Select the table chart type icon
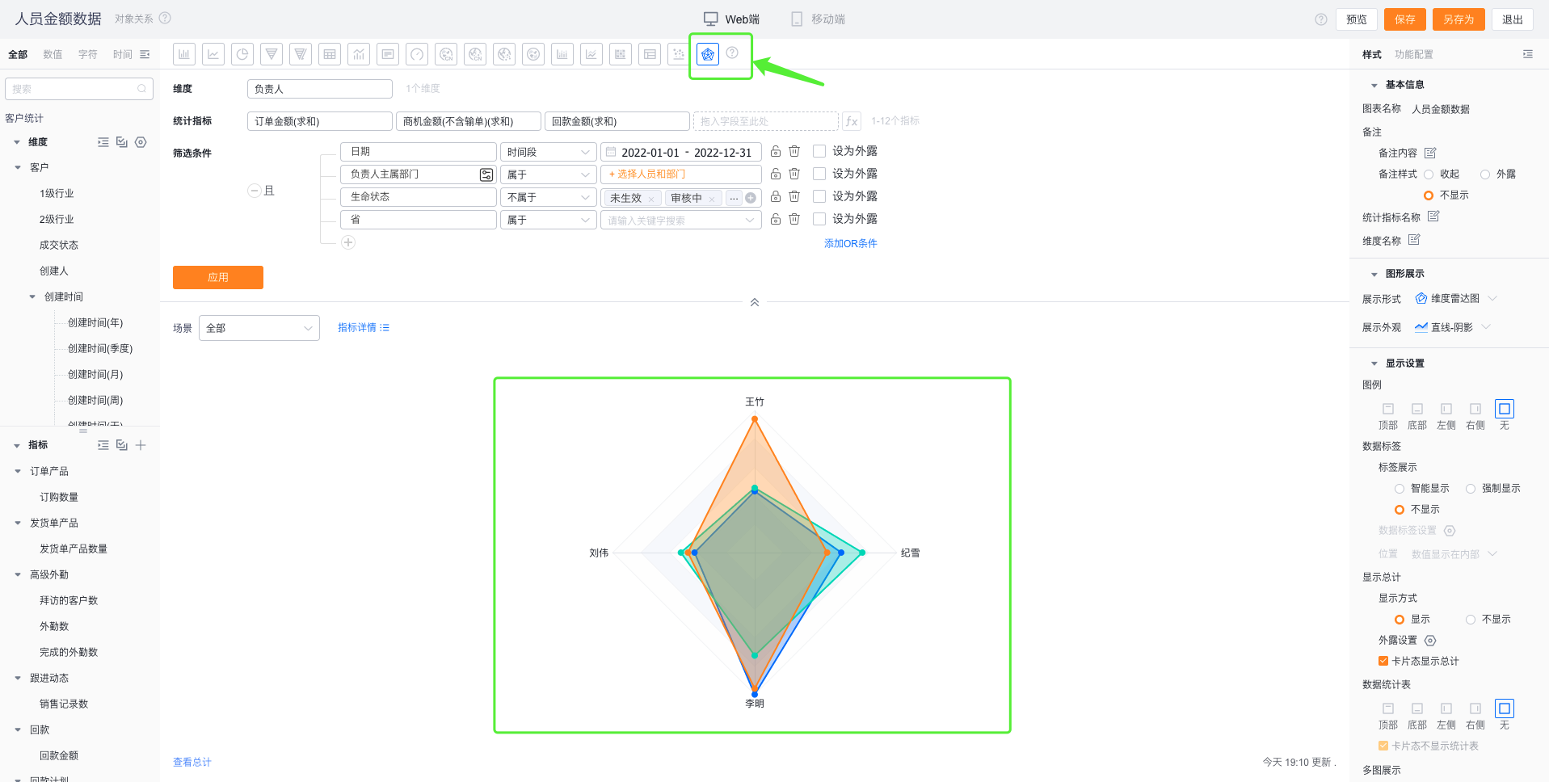This screenshot has height=782, width=1549. 330,54
